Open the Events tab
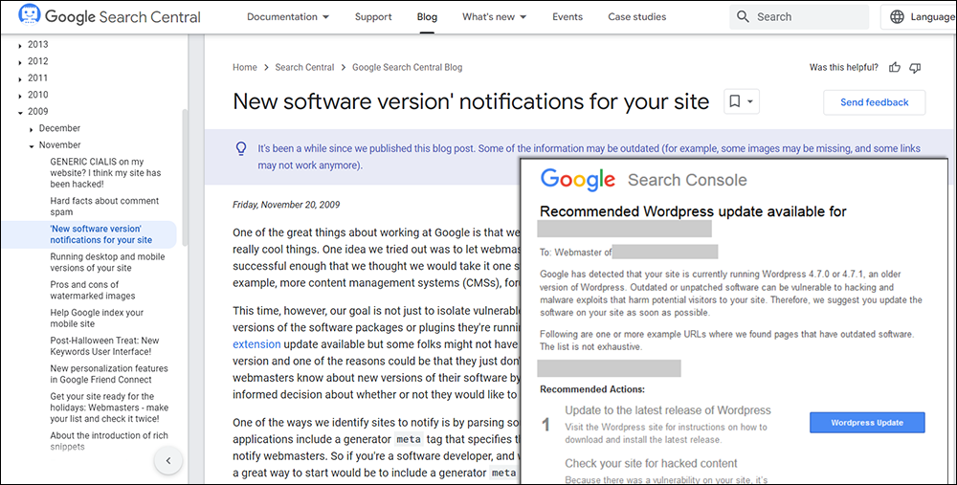This screenshot has width=957, height=485. click(568, 17)
